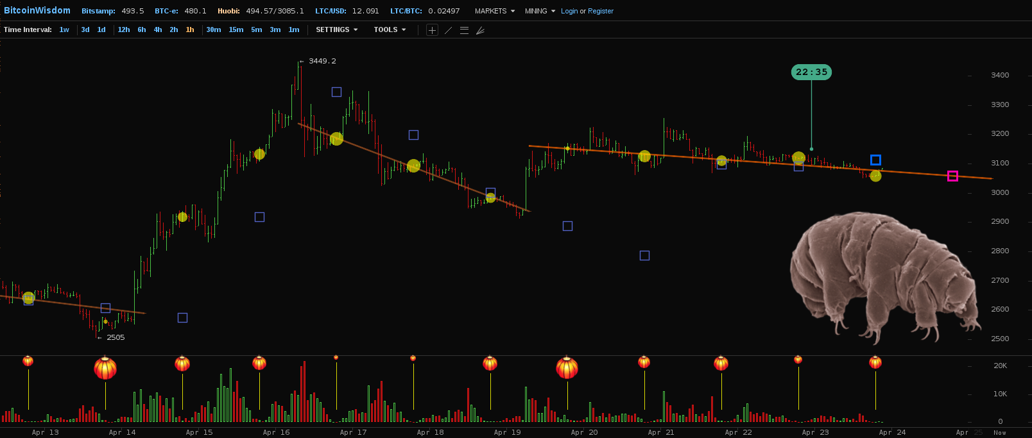Choose the 15m time interval

point(236,29)
